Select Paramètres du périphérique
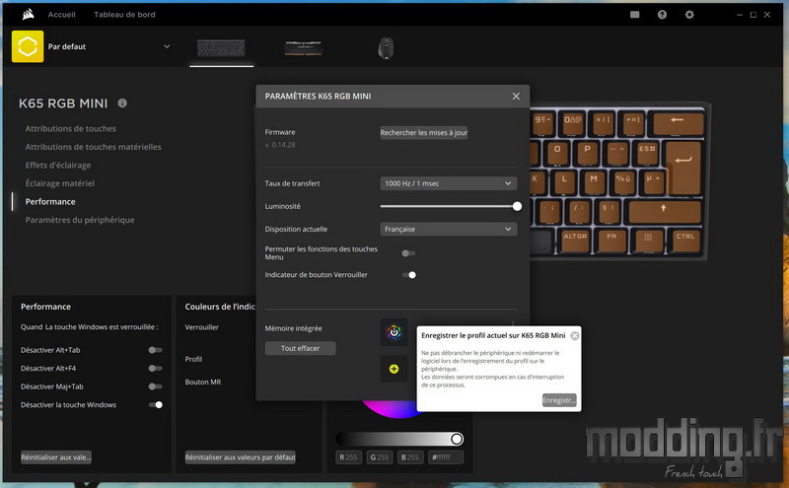Image resolution: width=789 pixels, height=488 pixels. 80,220
